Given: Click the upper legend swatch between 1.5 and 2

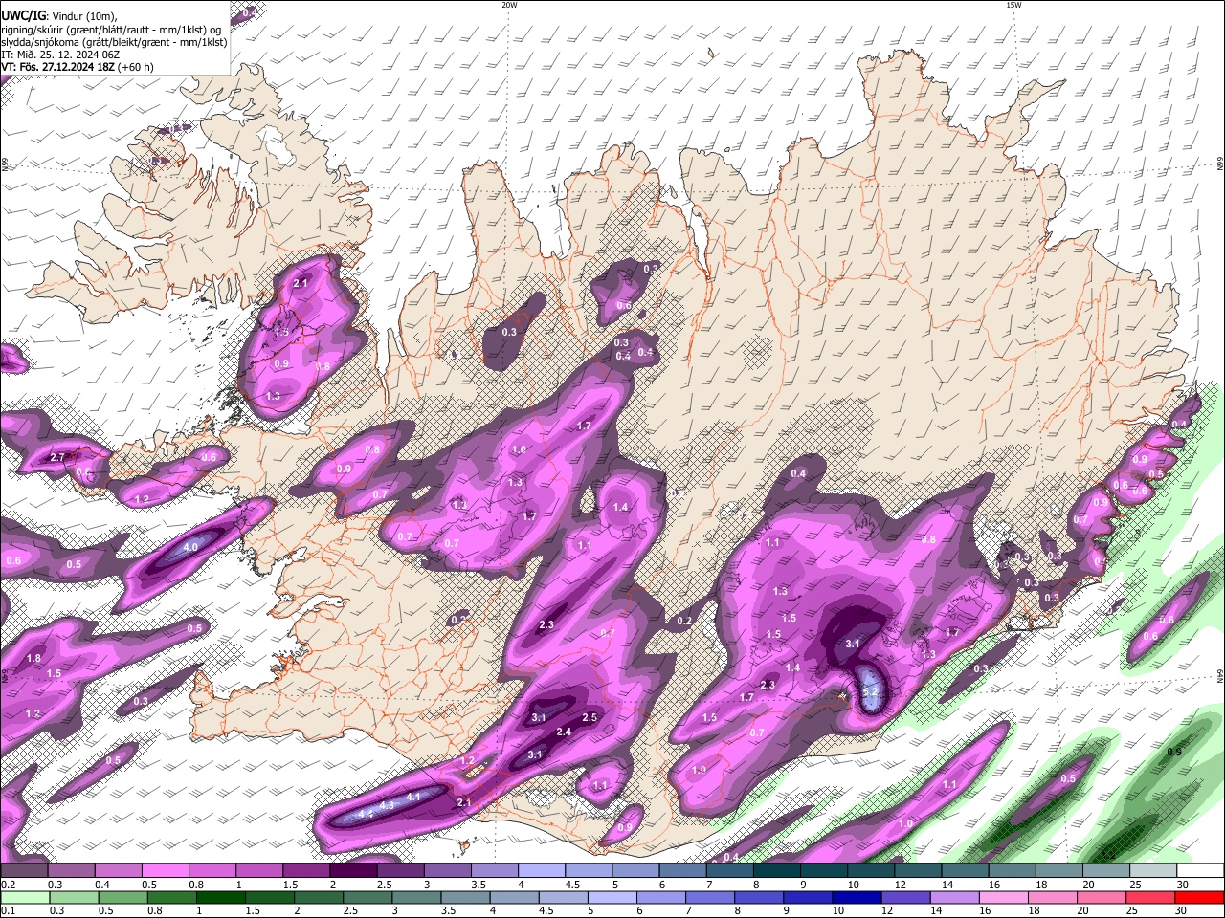Looking at the screenshot, I should pos(306,870).
